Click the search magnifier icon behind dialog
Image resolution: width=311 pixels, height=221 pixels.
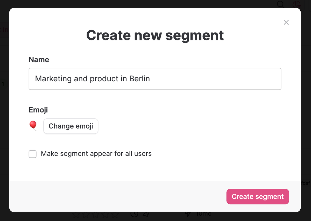(281, 4)
